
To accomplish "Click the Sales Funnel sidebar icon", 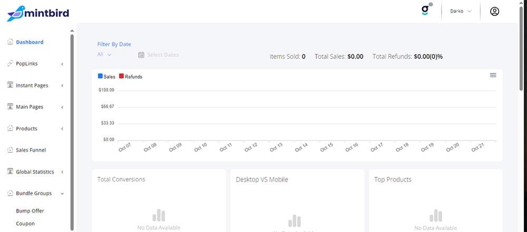I will tap(10, 150).
